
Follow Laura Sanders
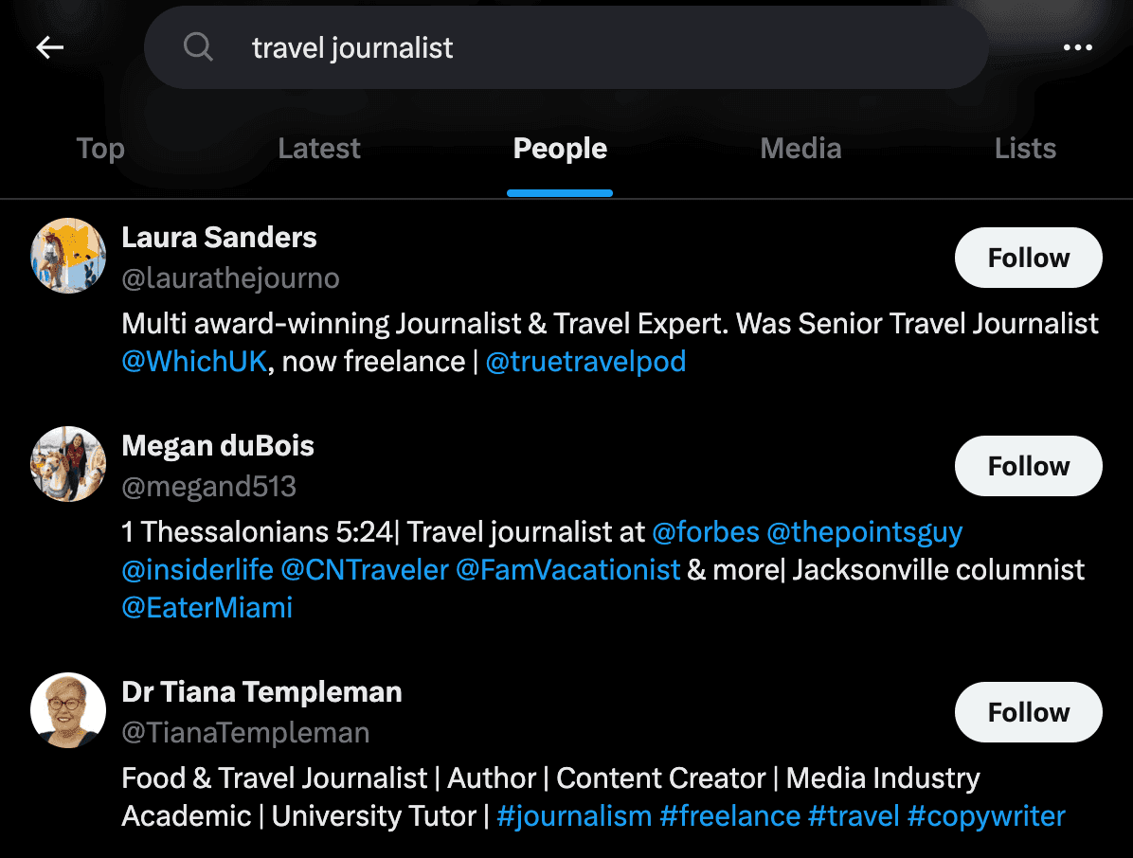[x=1028, y=257]
